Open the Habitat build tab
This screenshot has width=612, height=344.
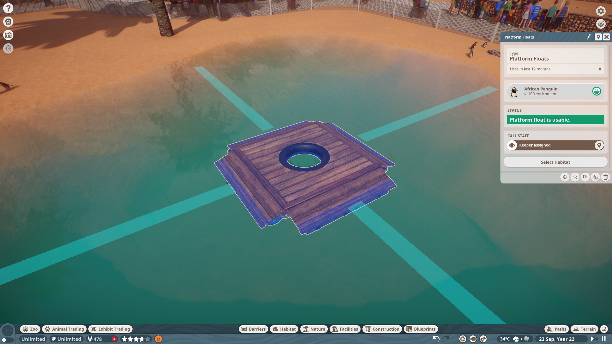(x=284, y=329)
